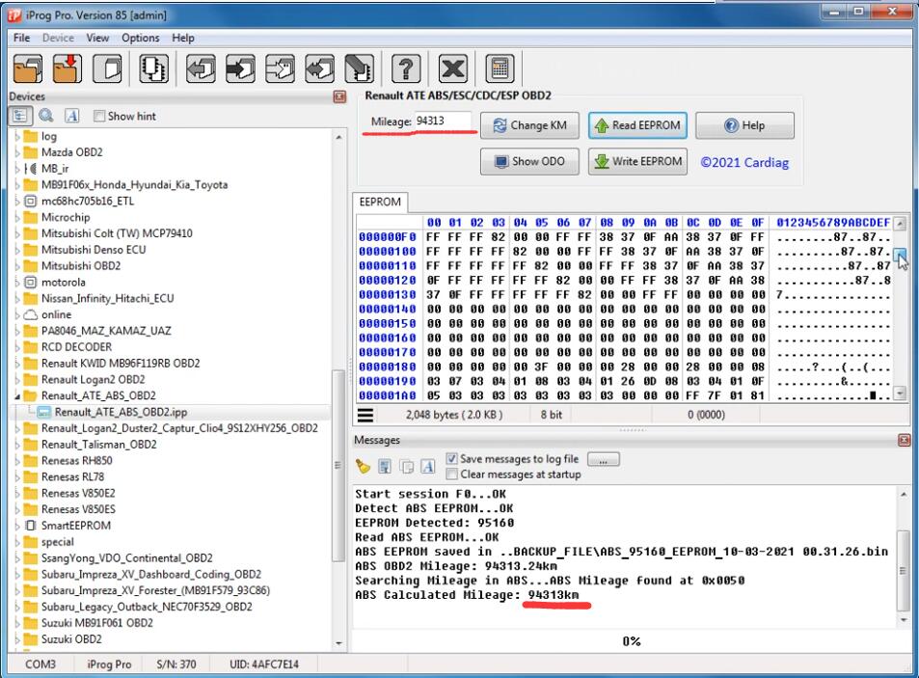This screenshot has width=919, height=678.
Task: Click the hamburger menu icon below hex editor
Action: tap(365, 415)
